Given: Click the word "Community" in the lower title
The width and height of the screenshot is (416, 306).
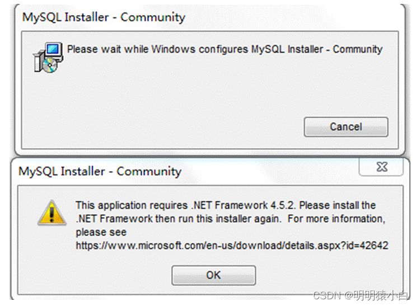Looking at the screenshot, I should pos(149,171).
